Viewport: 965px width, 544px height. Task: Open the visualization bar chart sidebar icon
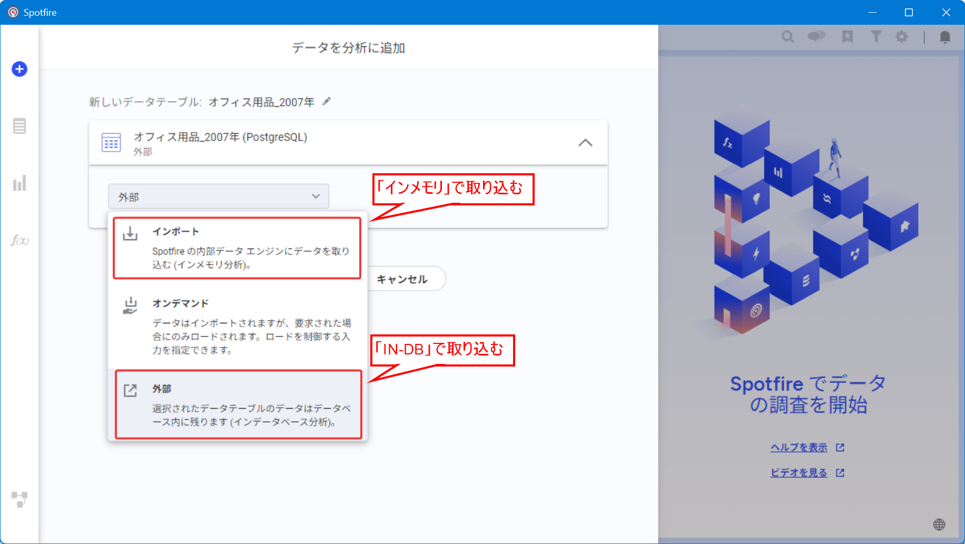(19, 183)
